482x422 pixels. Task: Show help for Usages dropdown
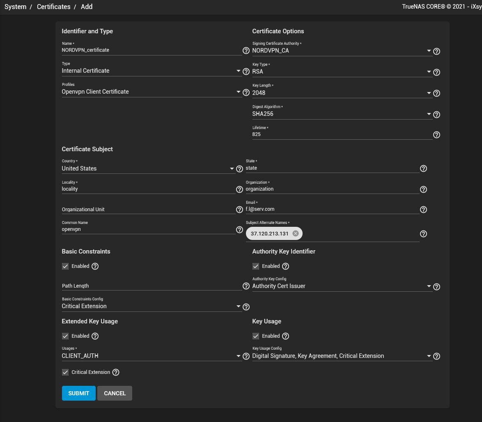246,356
